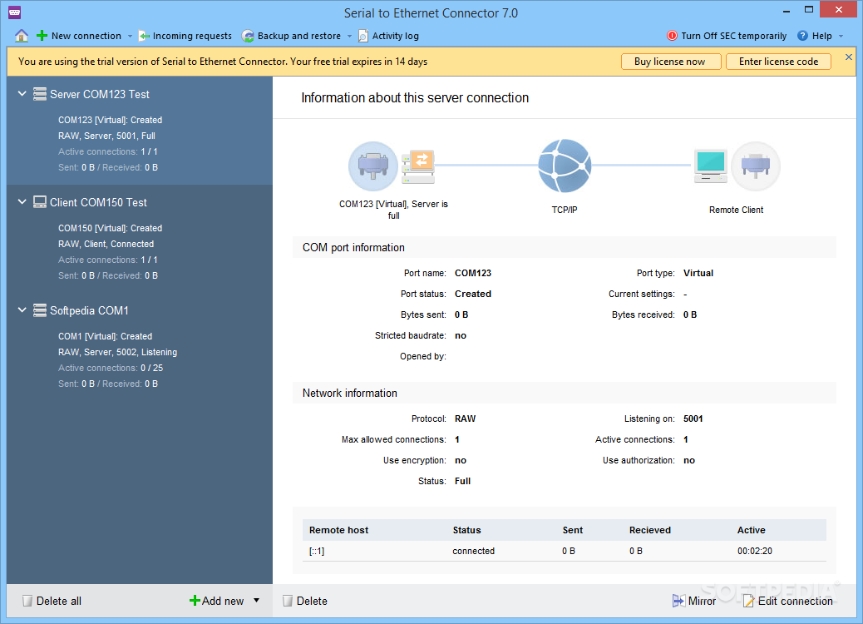Image resolution: width=863 pixels, height=624 pixels.
Task: Click the TCP/IP globe icon
Action: (x=565, y=166)
